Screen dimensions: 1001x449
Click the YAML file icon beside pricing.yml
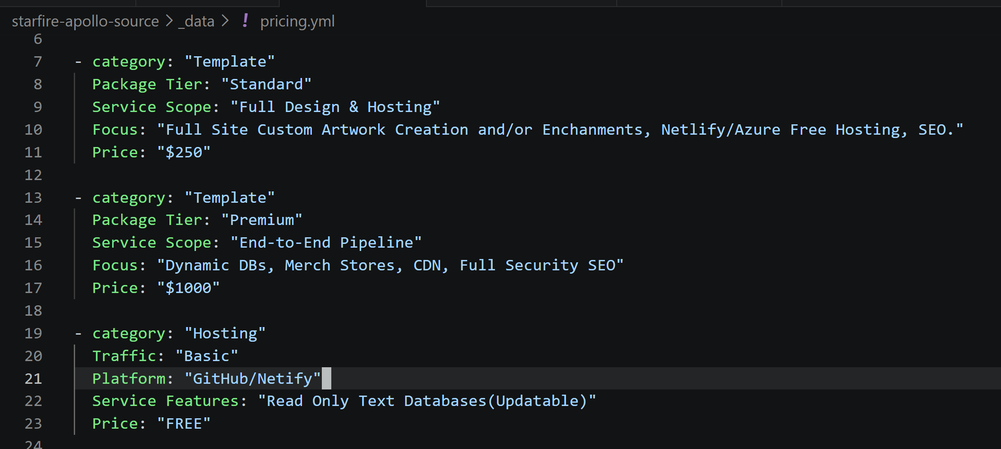pyautogui.click(x=245, y=21)
